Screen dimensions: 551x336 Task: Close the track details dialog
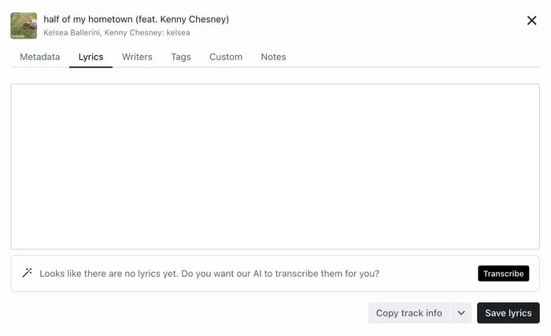point(531,20)
